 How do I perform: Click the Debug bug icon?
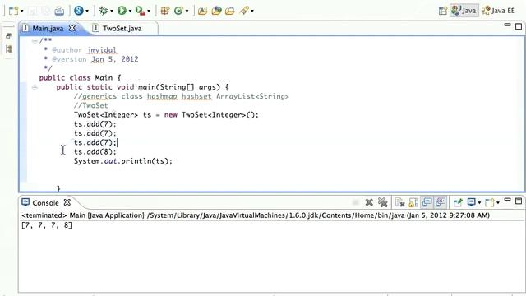(104, 11)
